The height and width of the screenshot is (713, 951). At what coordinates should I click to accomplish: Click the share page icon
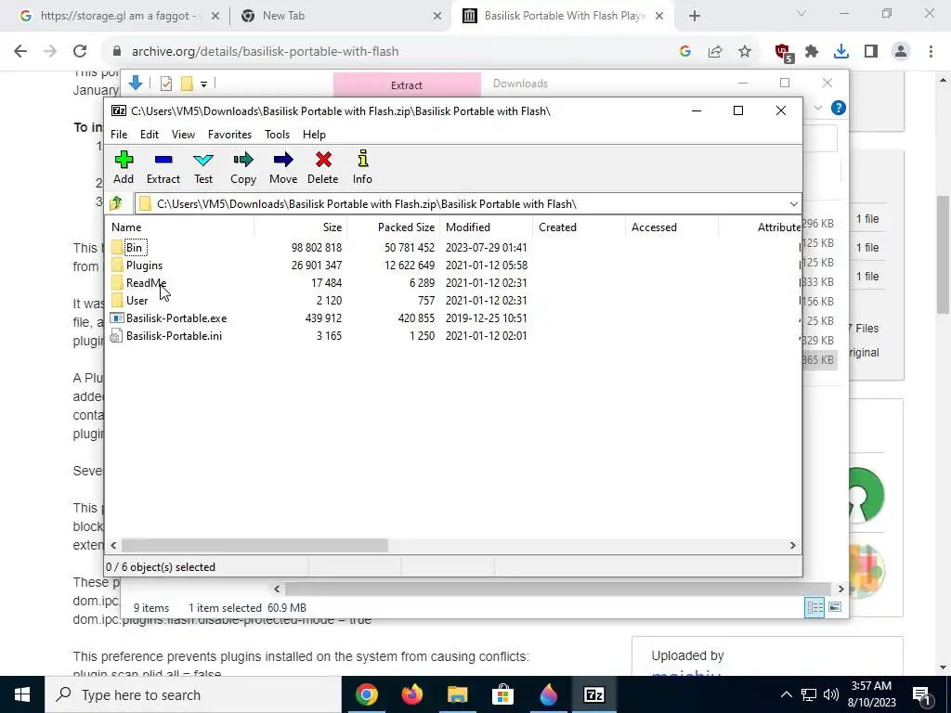click(x=715, y=52)
